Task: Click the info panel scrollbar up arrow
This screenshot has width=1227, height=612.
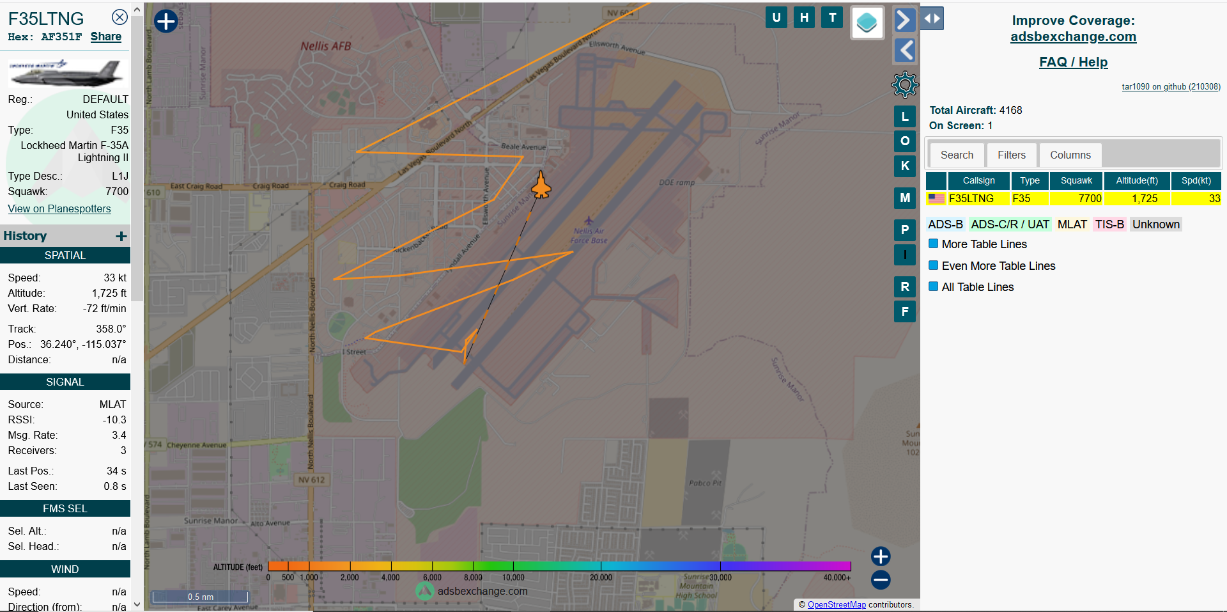Action: coord(137,9)
